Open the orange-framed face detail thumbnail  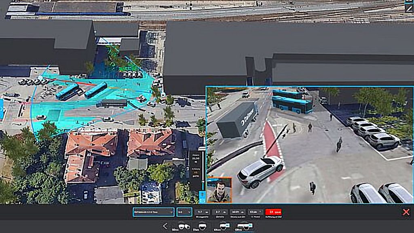coord(219,190)
